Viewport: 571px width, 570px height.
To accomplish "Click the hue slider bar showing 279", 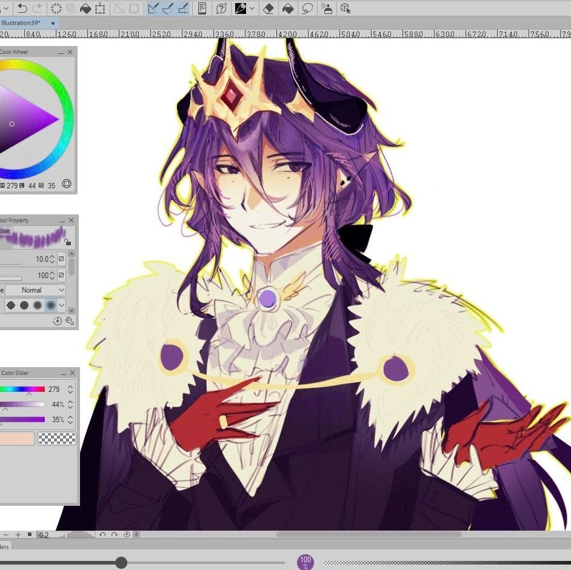I will coord(22,389).
